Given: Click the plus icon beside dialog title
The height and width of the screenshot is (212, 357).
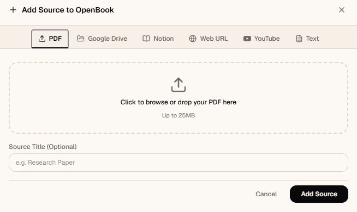Looking at the screenshot, I should [x=13, y=10].
